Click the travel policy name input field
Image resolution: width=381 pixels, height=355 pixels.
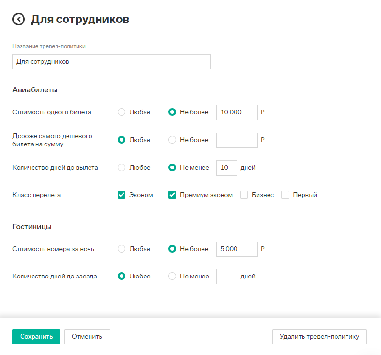(112, 62)
